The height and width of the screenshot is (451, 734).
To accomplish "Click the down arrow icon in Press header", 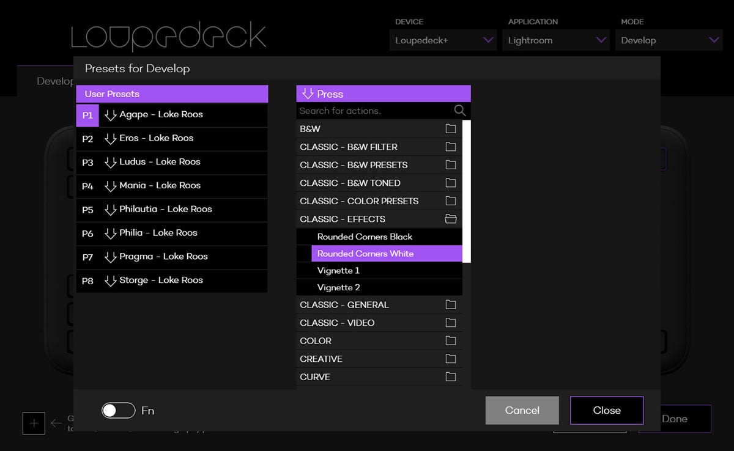I will [308, 94].
